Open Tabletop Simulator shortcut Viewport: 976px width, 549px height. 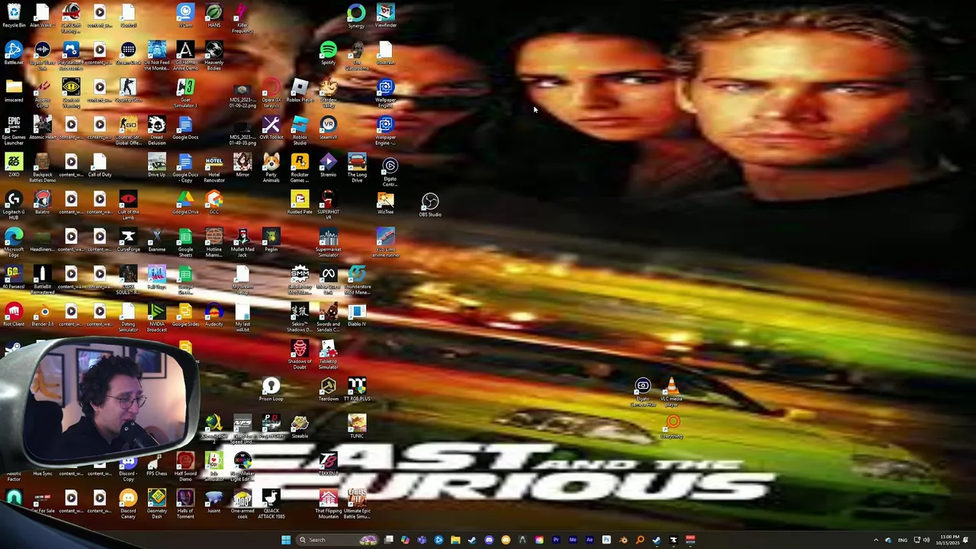tap(328, 354)
